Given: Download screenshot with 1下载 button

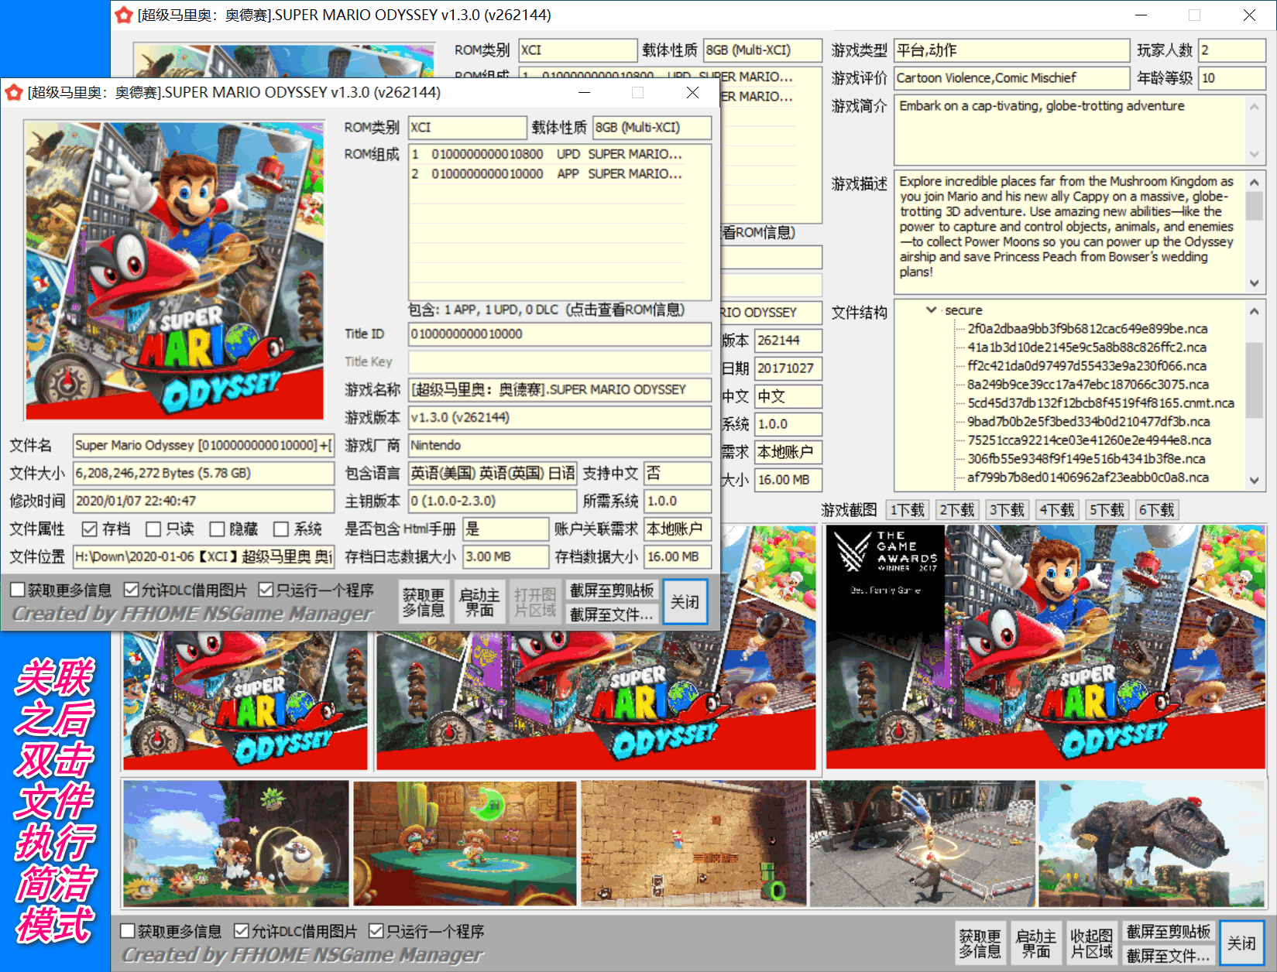Looking at the screenshot, I should point(908,510).
